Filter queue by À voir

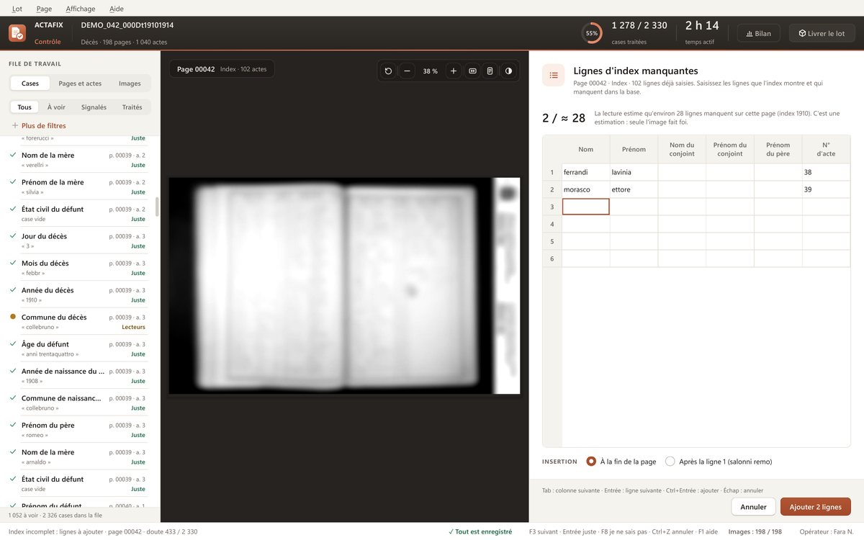(56, 107)
